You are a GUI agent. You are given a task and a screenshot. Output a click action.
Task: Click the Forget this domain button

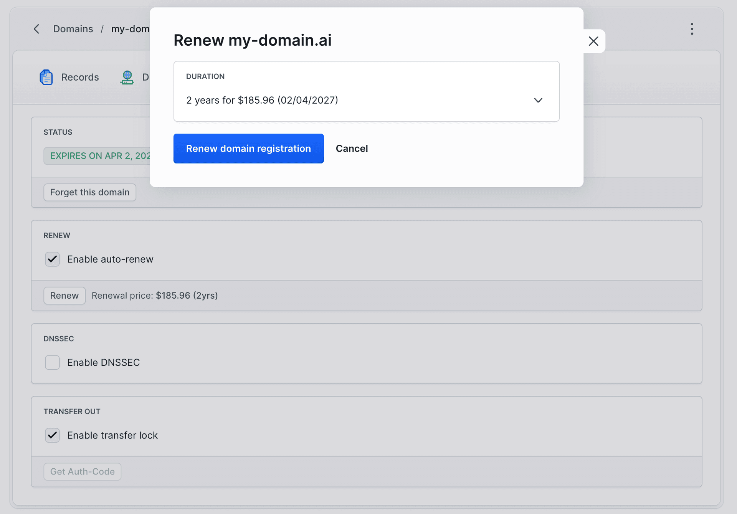click(x=90, y=192)
